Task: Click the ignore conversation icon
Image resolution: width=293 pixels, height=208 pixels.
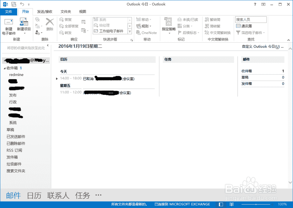Action: pos(38,19)
